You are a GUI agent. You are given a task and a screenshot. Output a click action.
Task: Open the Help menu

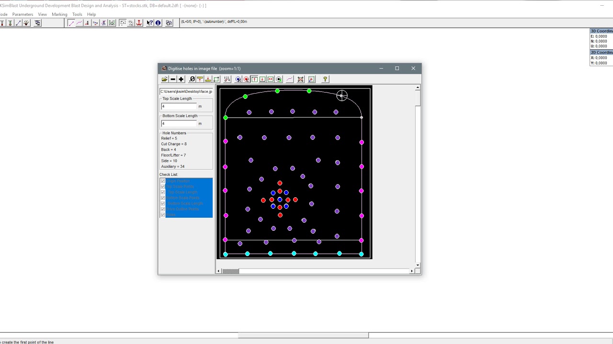click(91, 14)
